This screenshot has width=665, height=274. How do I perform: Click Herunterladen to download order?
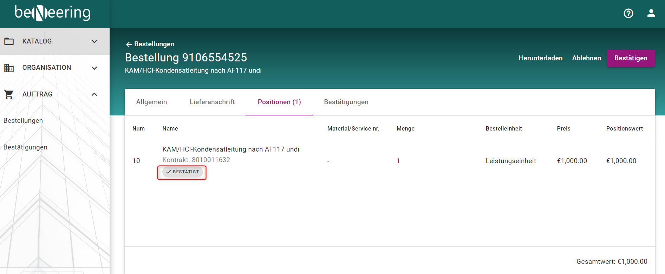pyautogui.click(x=540, y=58)
